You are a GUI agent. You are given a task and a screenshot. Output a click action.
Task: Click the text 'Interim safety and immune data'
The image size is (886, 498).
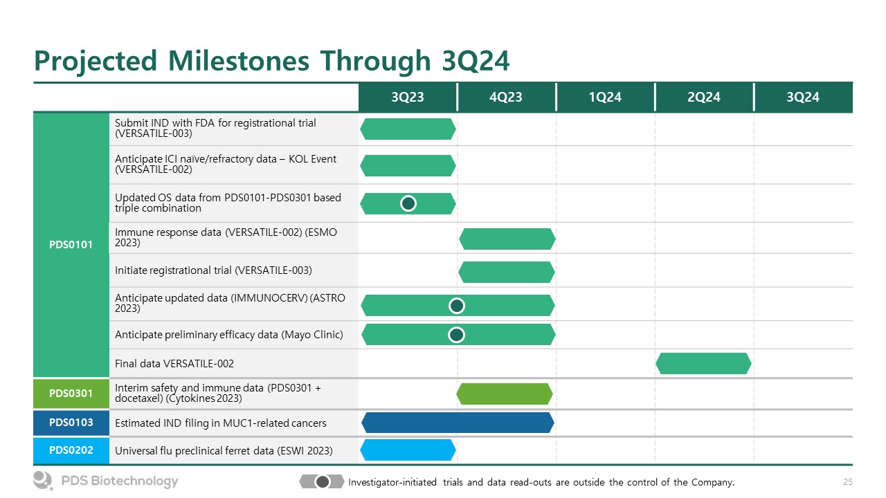click(x=190, y=388)
